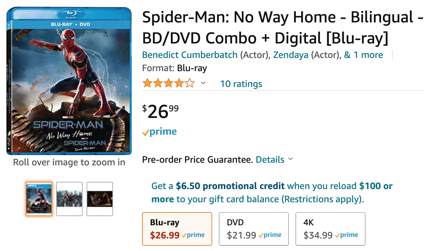Screen dimensions: 427x251
Task: Click the Prime badge in the 4K option
Action: pyautogui.click(x=347, y=235)
